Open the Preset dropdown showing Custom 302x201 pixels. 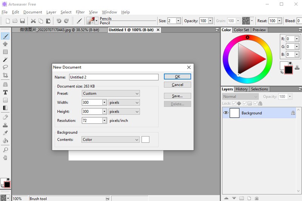tap(111, 94)
